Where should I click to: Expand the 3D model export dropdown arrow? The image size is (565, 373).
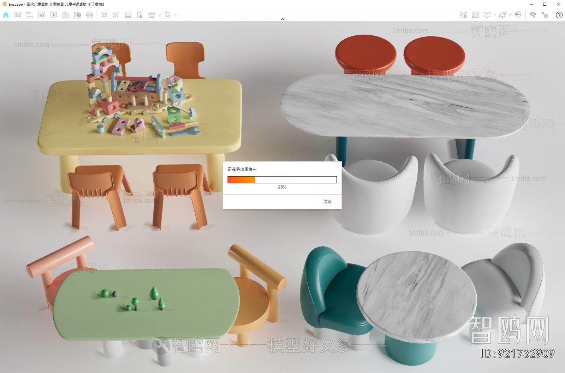[495, 15]
